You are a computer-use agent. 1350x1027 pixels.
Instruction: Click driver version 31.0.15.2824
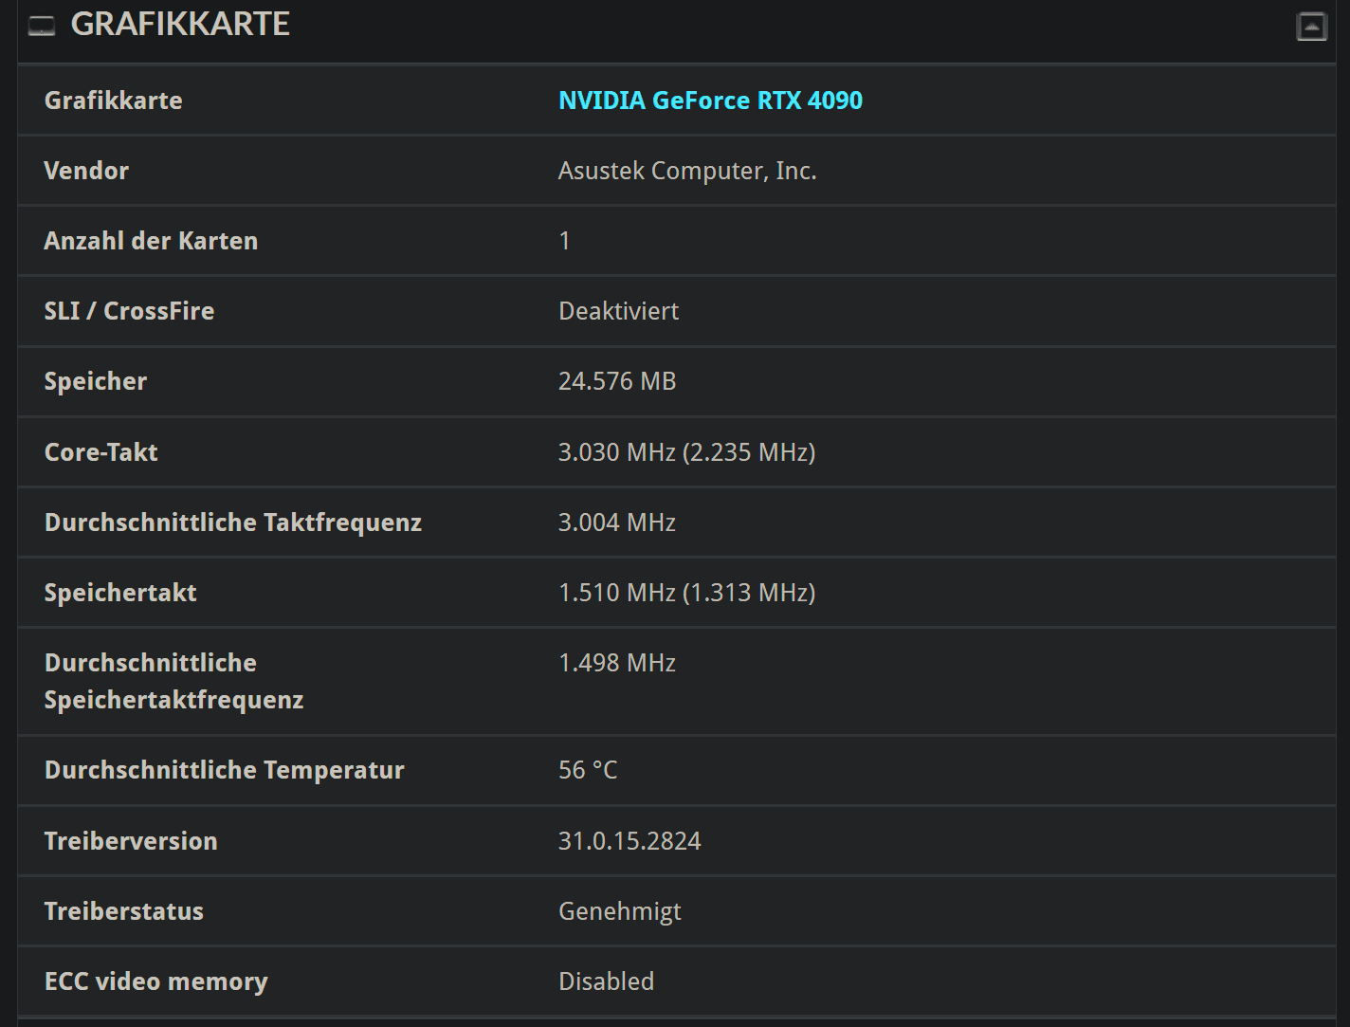(629, 841)
